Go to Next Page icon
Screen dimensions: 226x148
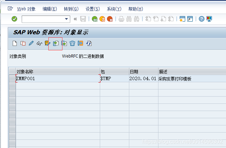pyautogui.click(x=163, y=19)
